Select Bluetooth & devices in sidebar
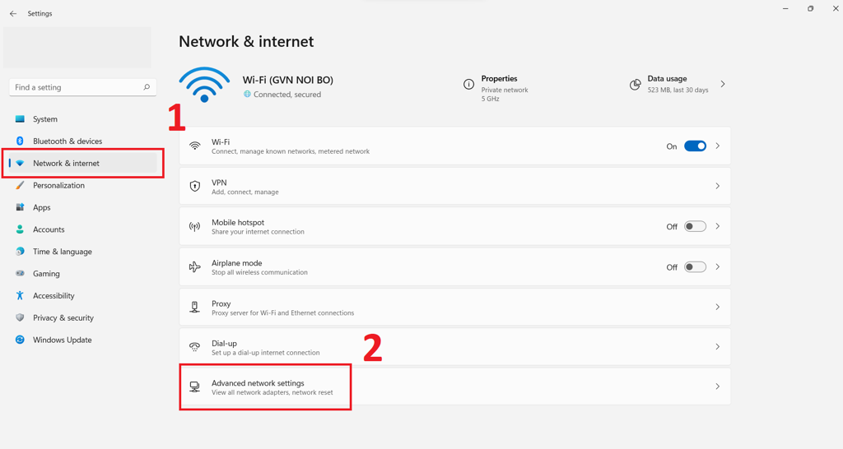This screenshot has height=449, width=843. tap(83, 141)
